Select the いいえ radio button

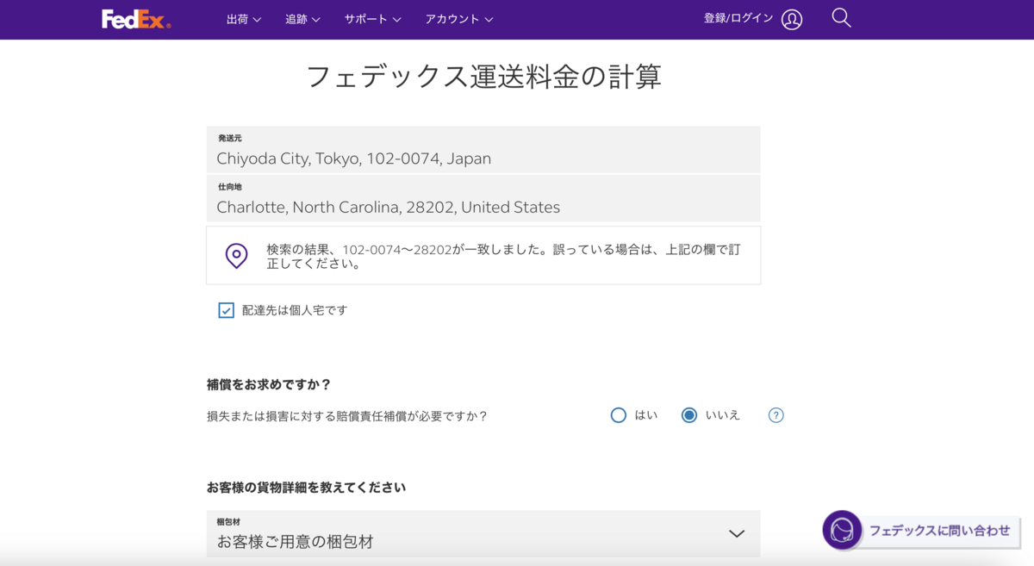click(688, 415)
